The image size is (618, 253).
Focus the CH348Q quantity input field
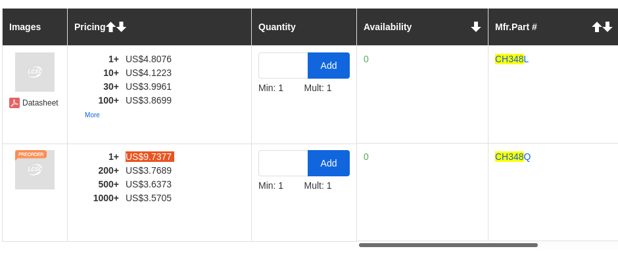coord(283,163)
